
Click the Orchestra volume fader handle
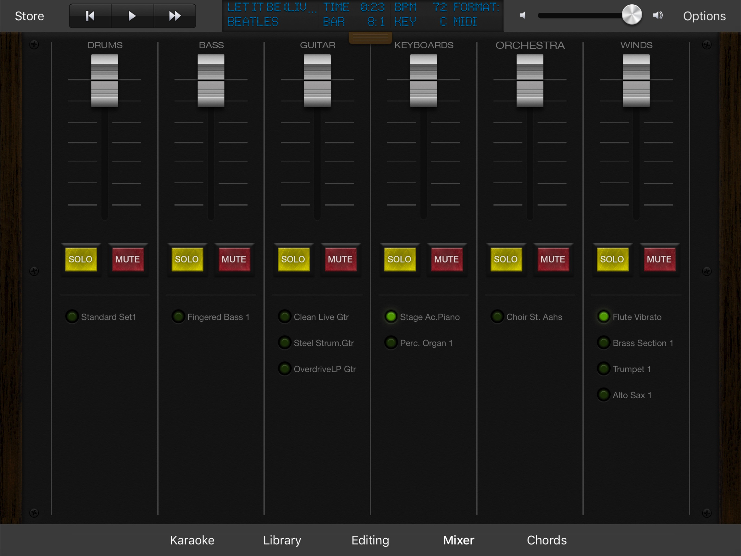click(530, 81)
